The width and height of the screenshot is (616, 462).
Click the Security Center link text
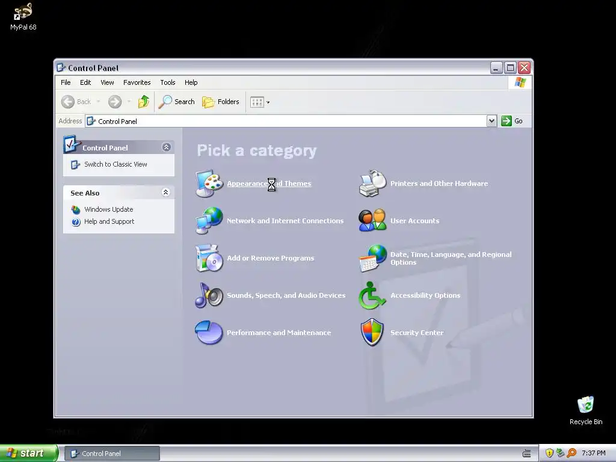point(417,333)
